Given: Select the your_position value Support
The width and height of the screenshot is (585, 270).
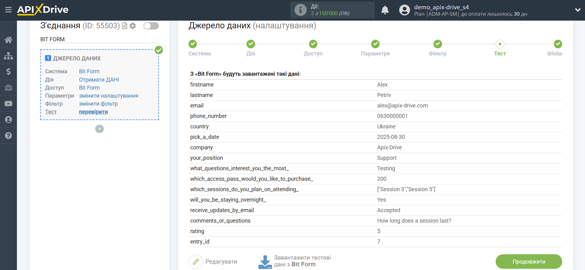Looking at the screenshot, I should [387, 158].
